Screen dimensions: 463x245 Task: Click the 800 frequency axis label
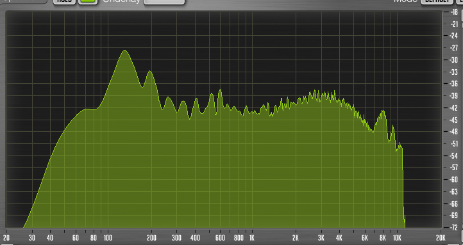(239, 237)
